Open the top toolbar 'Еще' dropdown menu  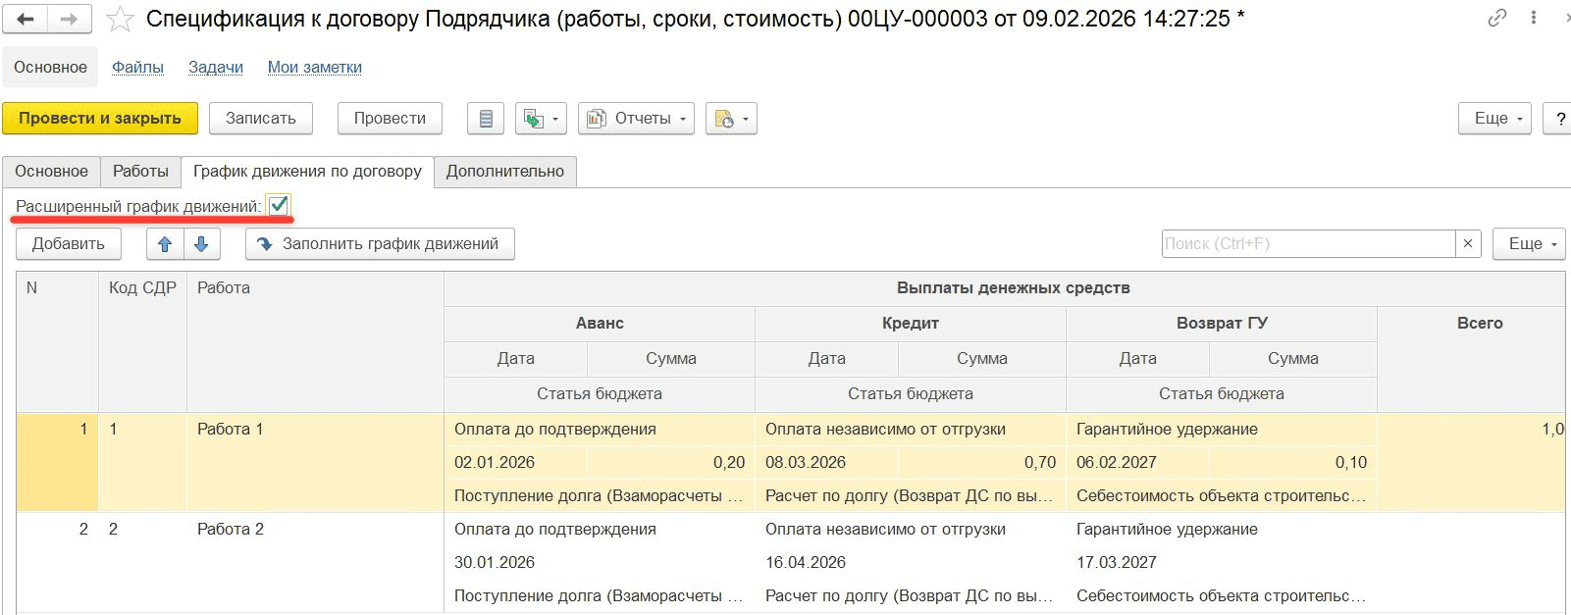(1494, 119)
